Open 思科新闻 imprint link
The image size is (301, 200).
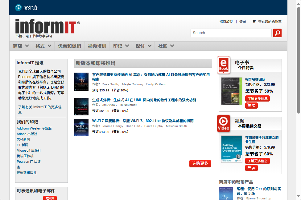click(x=23, y=139)
